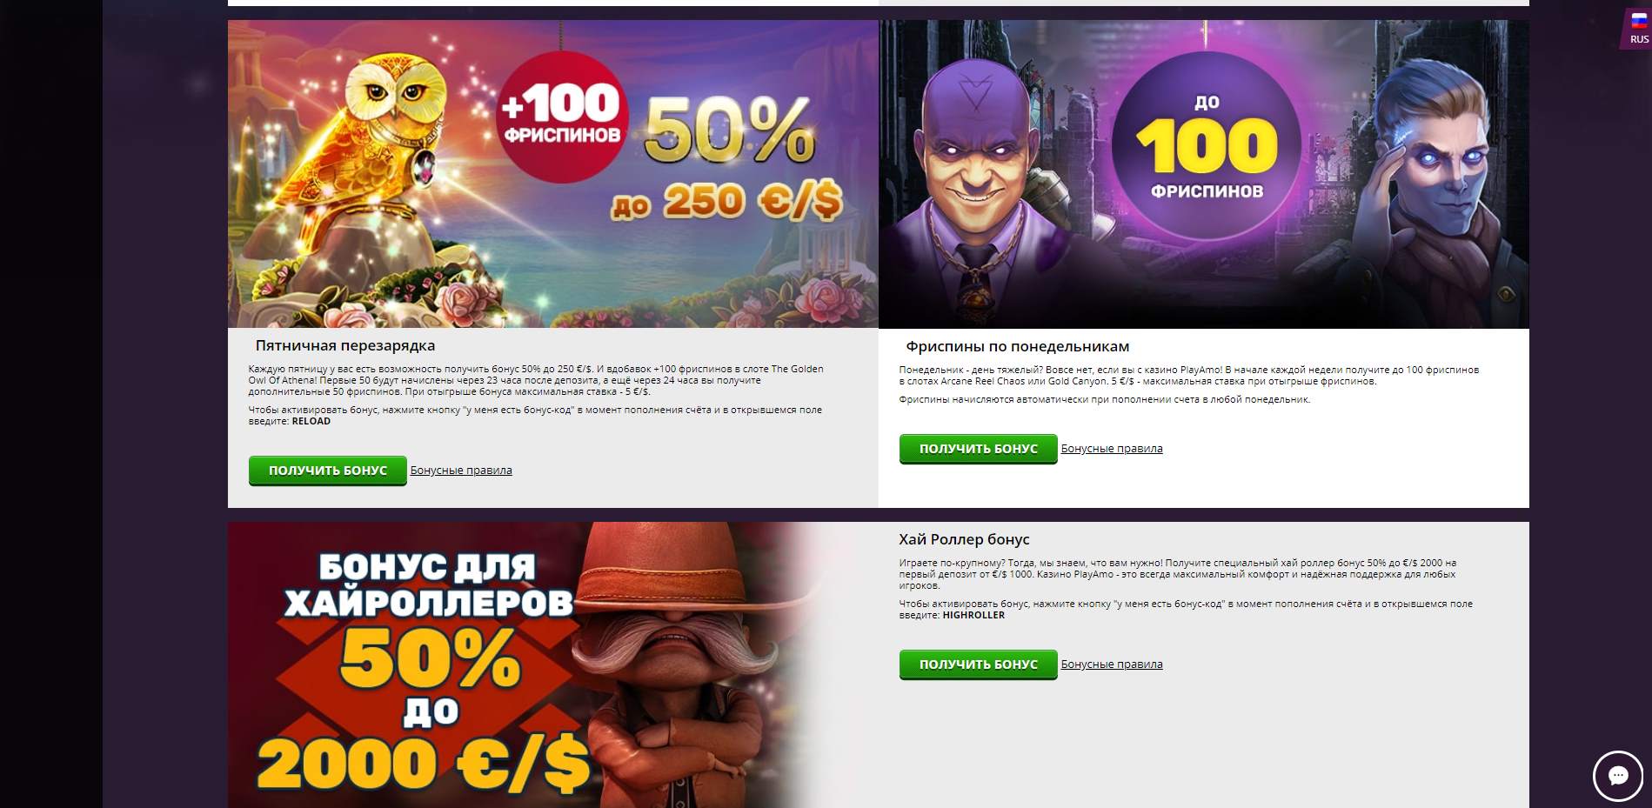This screenshot has height=808, width=1652.
Task: Click green button under Хай Роллер бонус
Action: pyautogui.click(x=978, y=664)
